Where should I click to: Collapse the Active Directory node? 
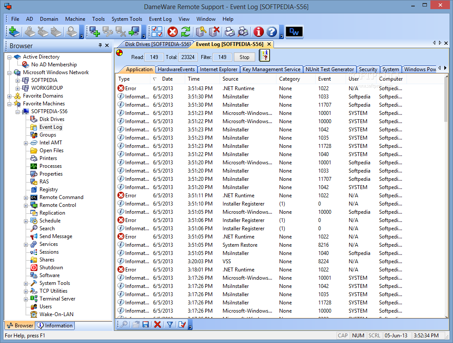pos(9,57)
